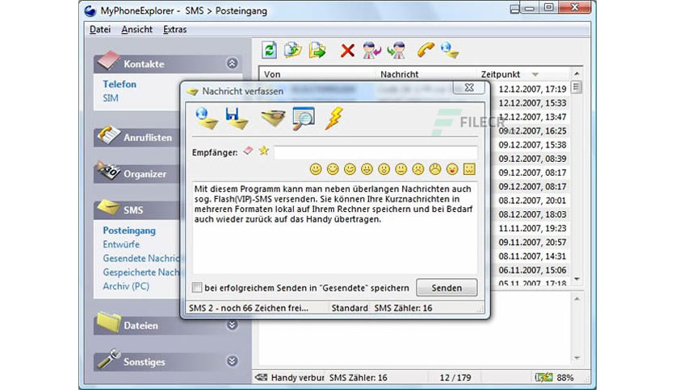Expand the Dateien panel

point(232,326)
